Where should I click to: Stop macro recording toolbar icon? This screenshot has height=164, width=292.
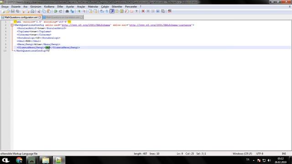pyautogui.click(x=148, y=11)
